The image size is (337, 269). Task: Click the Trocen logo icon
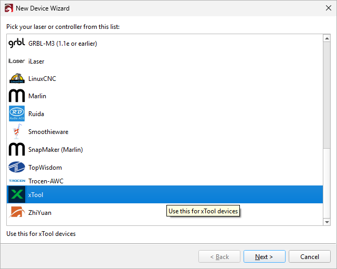click(17, 181)
